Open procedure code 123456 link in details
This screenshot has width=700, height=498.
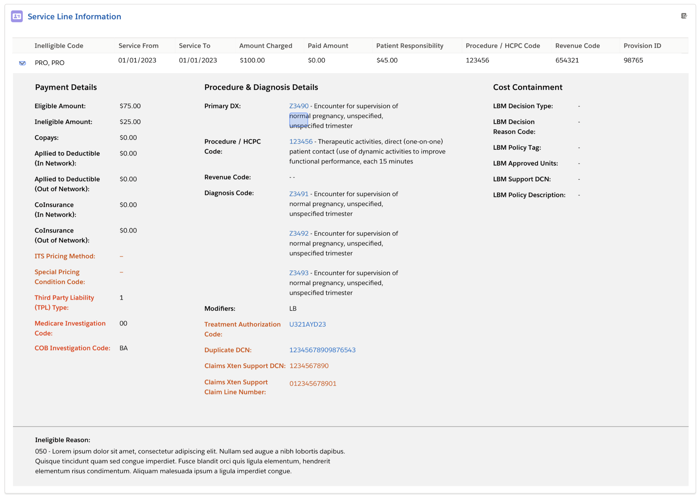click(x=301, y=141)
